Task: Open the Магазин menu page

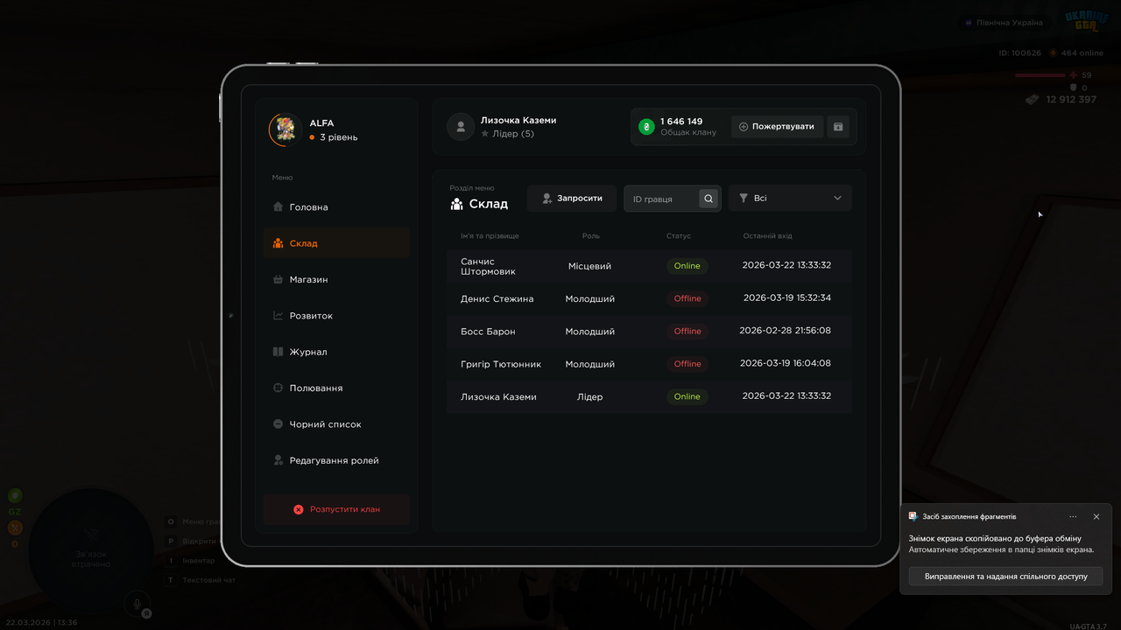Action: (x=336, y=279)
